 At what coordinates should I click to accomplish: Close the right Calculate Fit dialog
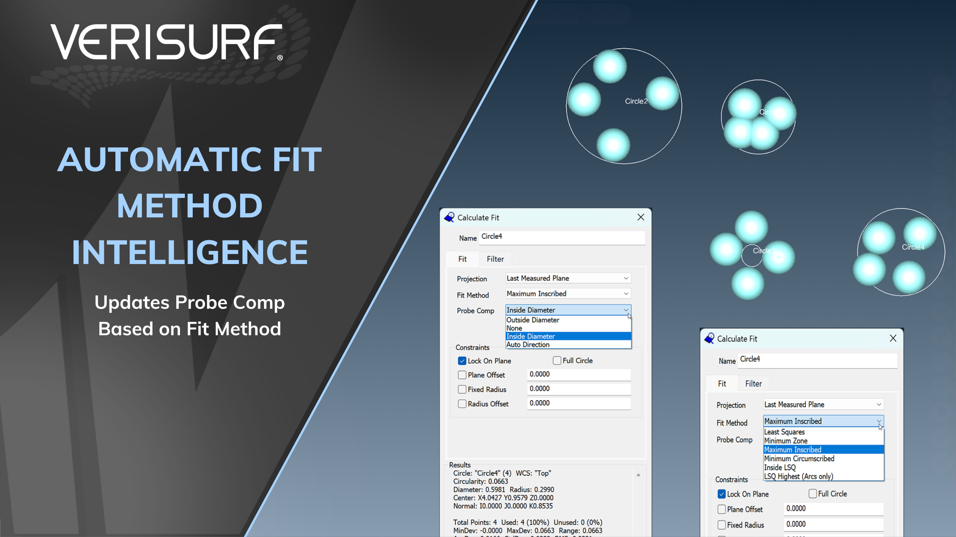[893, 338]
